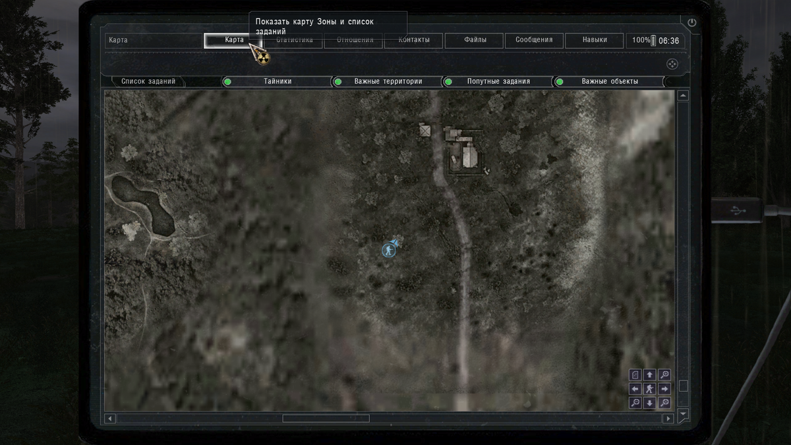The height and width of the screenshot is (445, 791).
Task: Click the vertical scrollbar down arrow
Action: point(684,414)
